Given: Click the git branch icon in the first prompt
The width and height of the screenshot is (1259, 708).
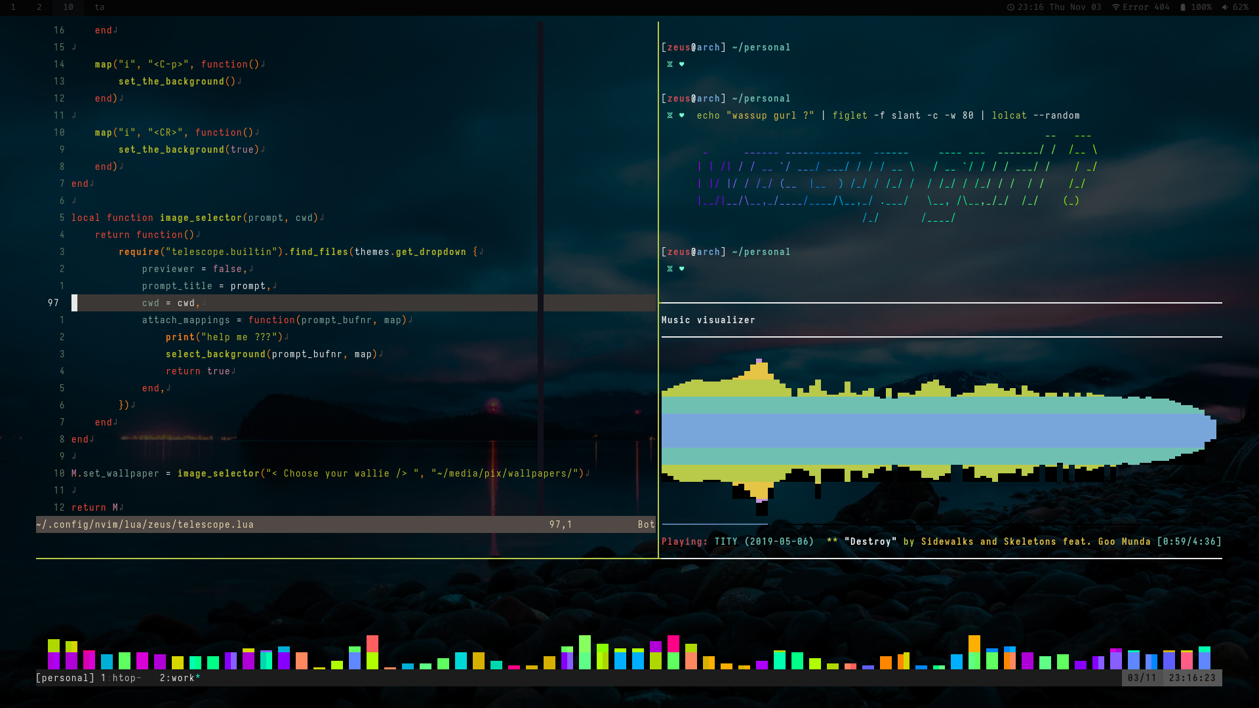Looking at the screenshot, I should point(669,64).
